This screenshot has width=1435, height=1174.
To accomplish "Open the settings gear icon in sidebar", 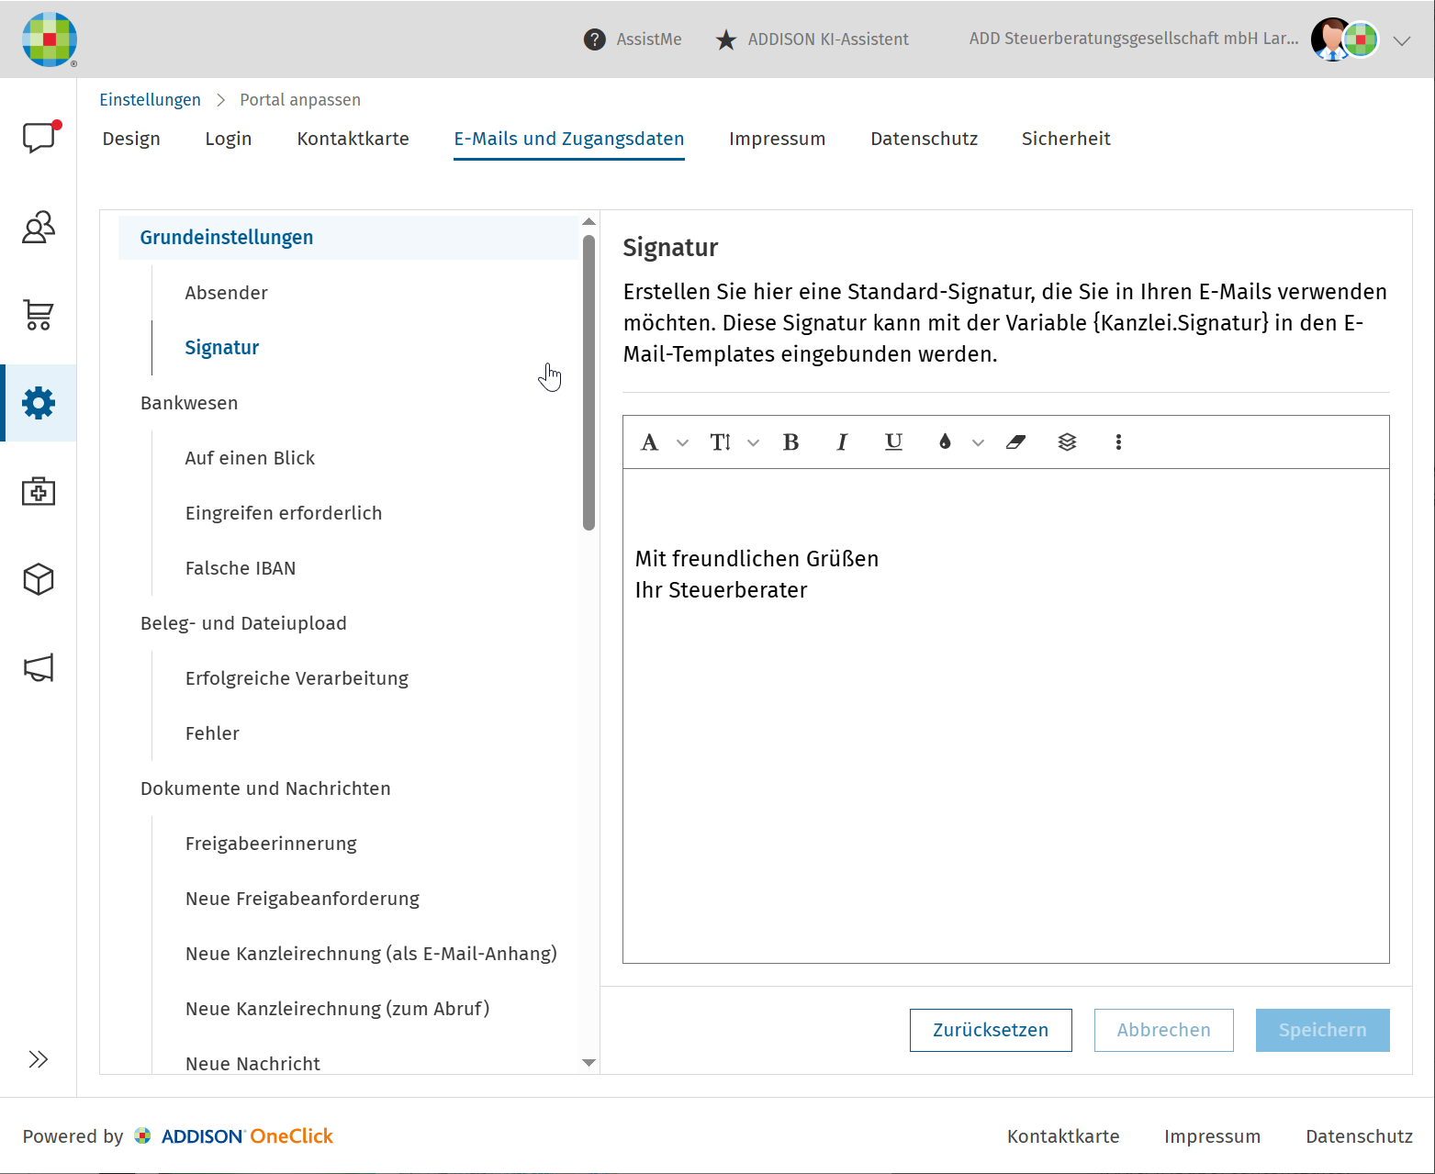I will click(x=39, y=403).
